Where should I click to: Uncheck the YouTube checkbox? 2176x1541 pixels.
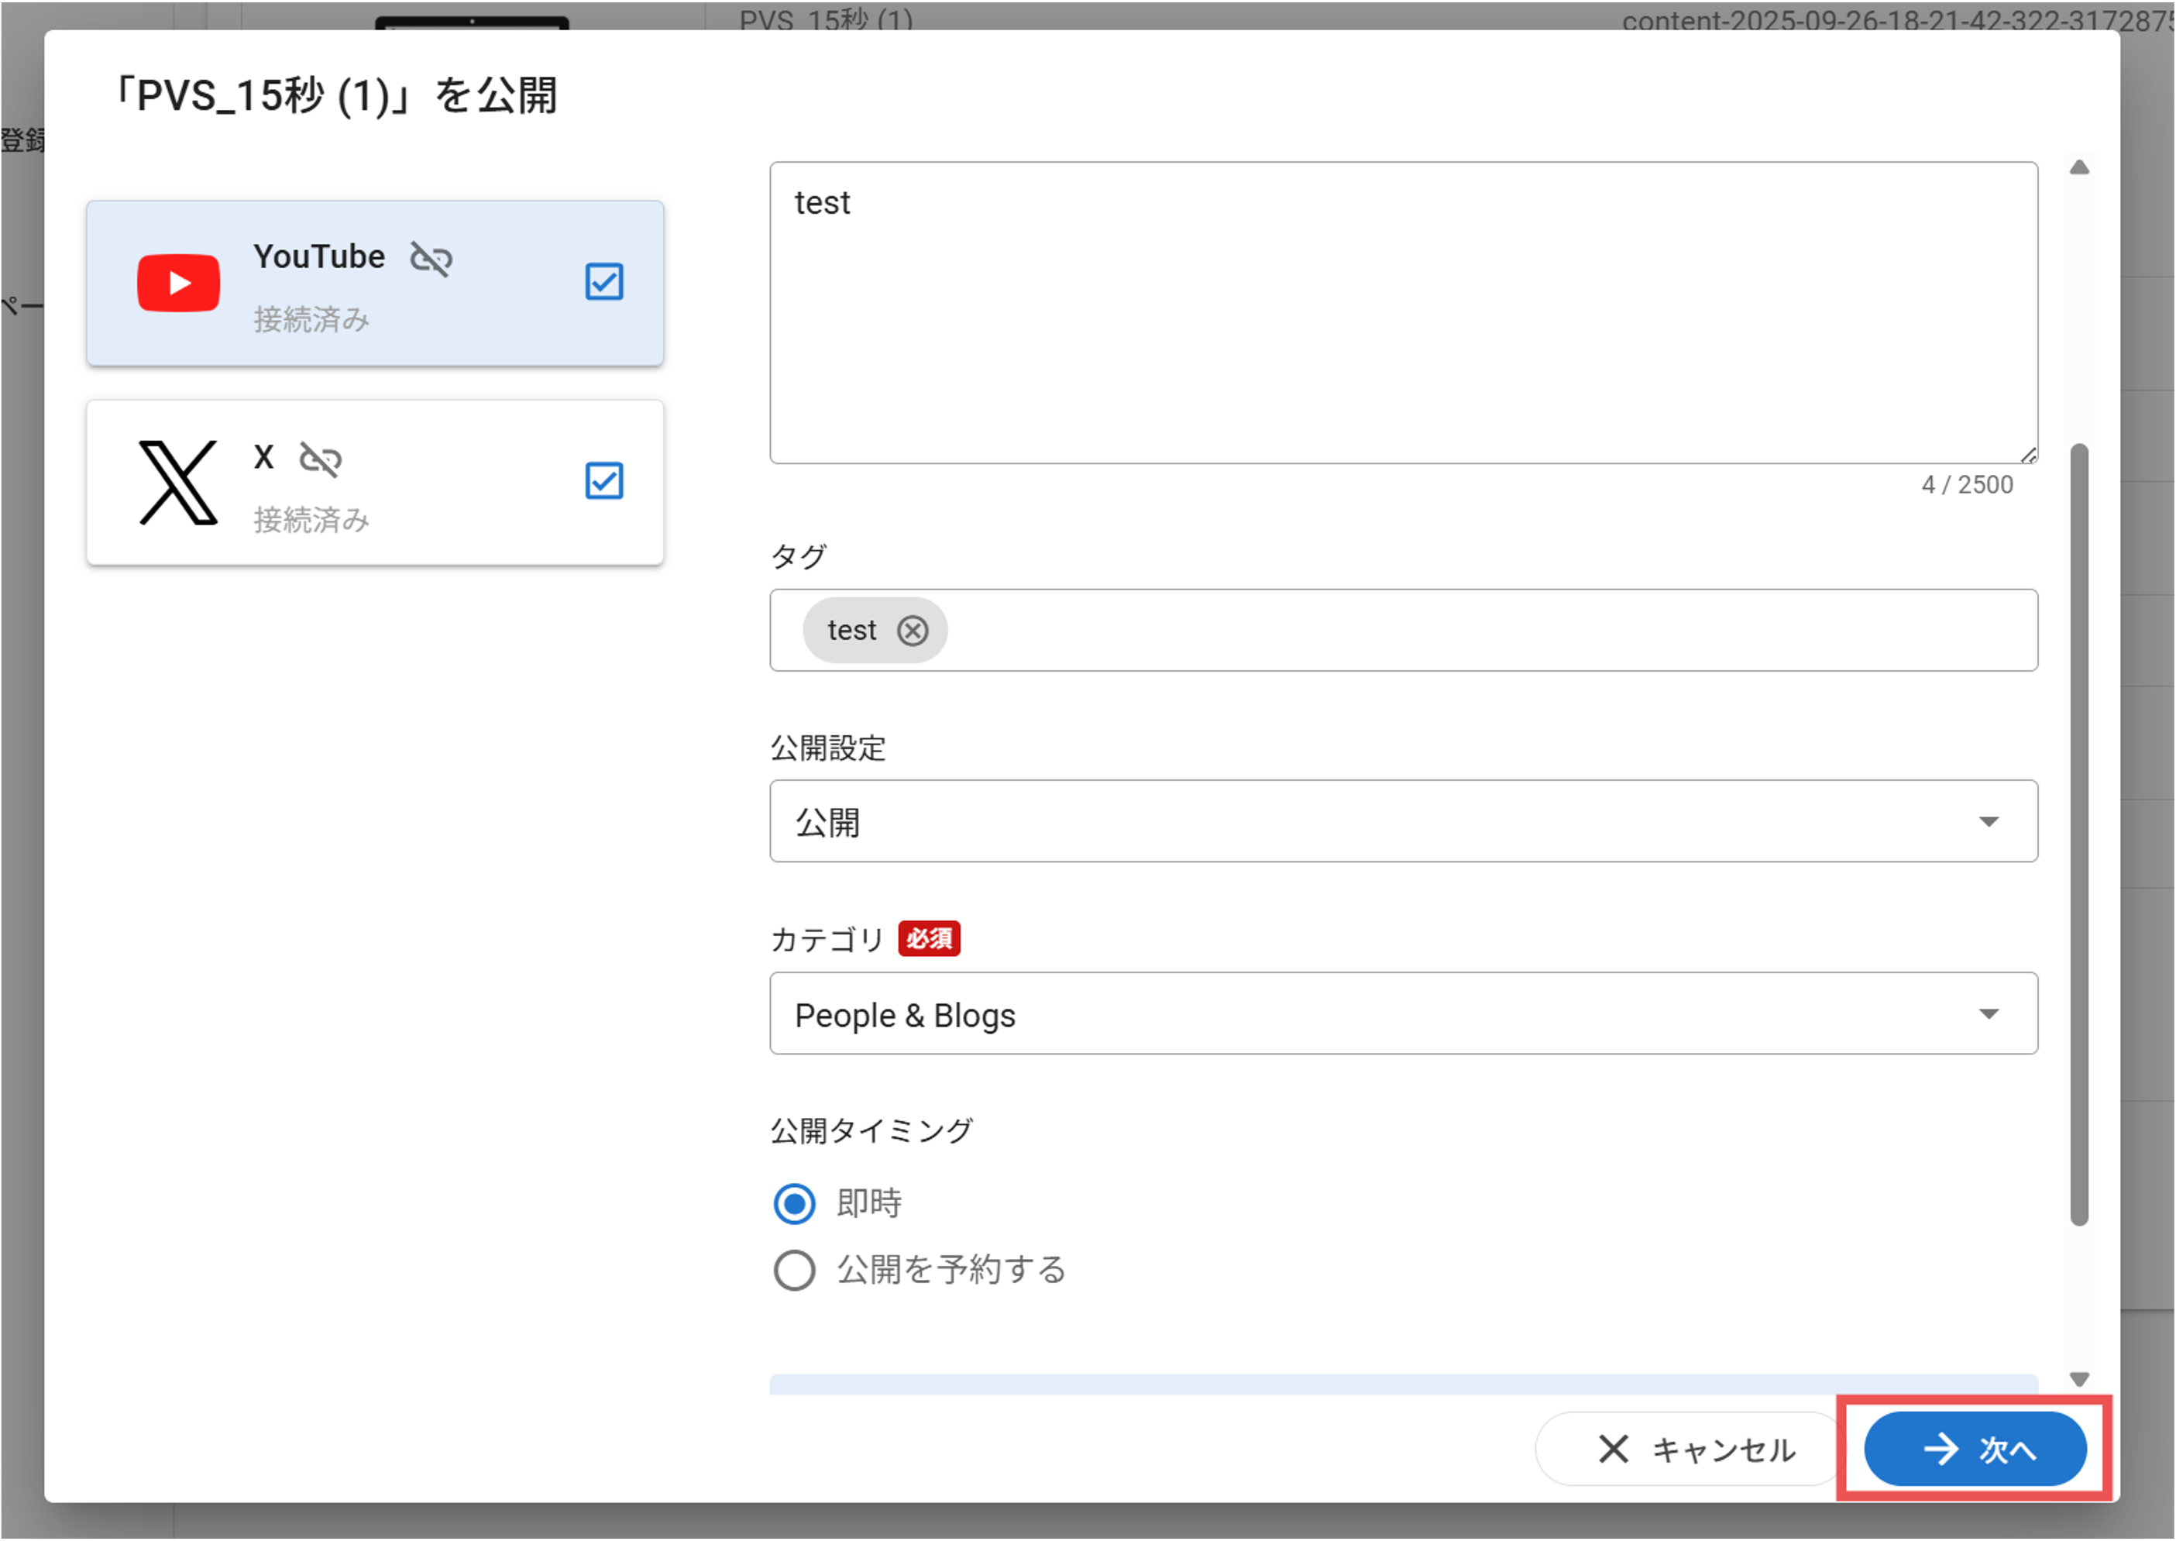tap(604, 282)
